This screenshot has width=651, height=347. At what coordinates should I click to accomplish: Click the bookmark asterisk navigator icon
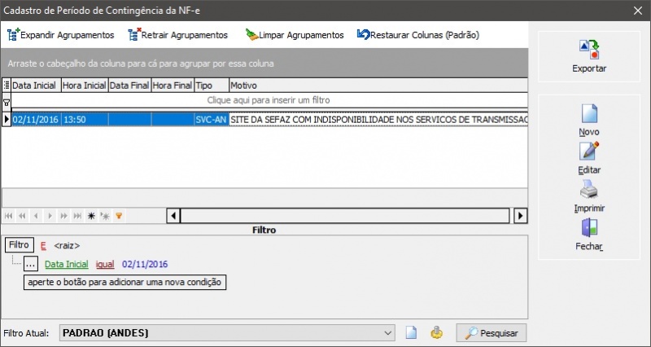pyautogui.click(x=91, y=216)
